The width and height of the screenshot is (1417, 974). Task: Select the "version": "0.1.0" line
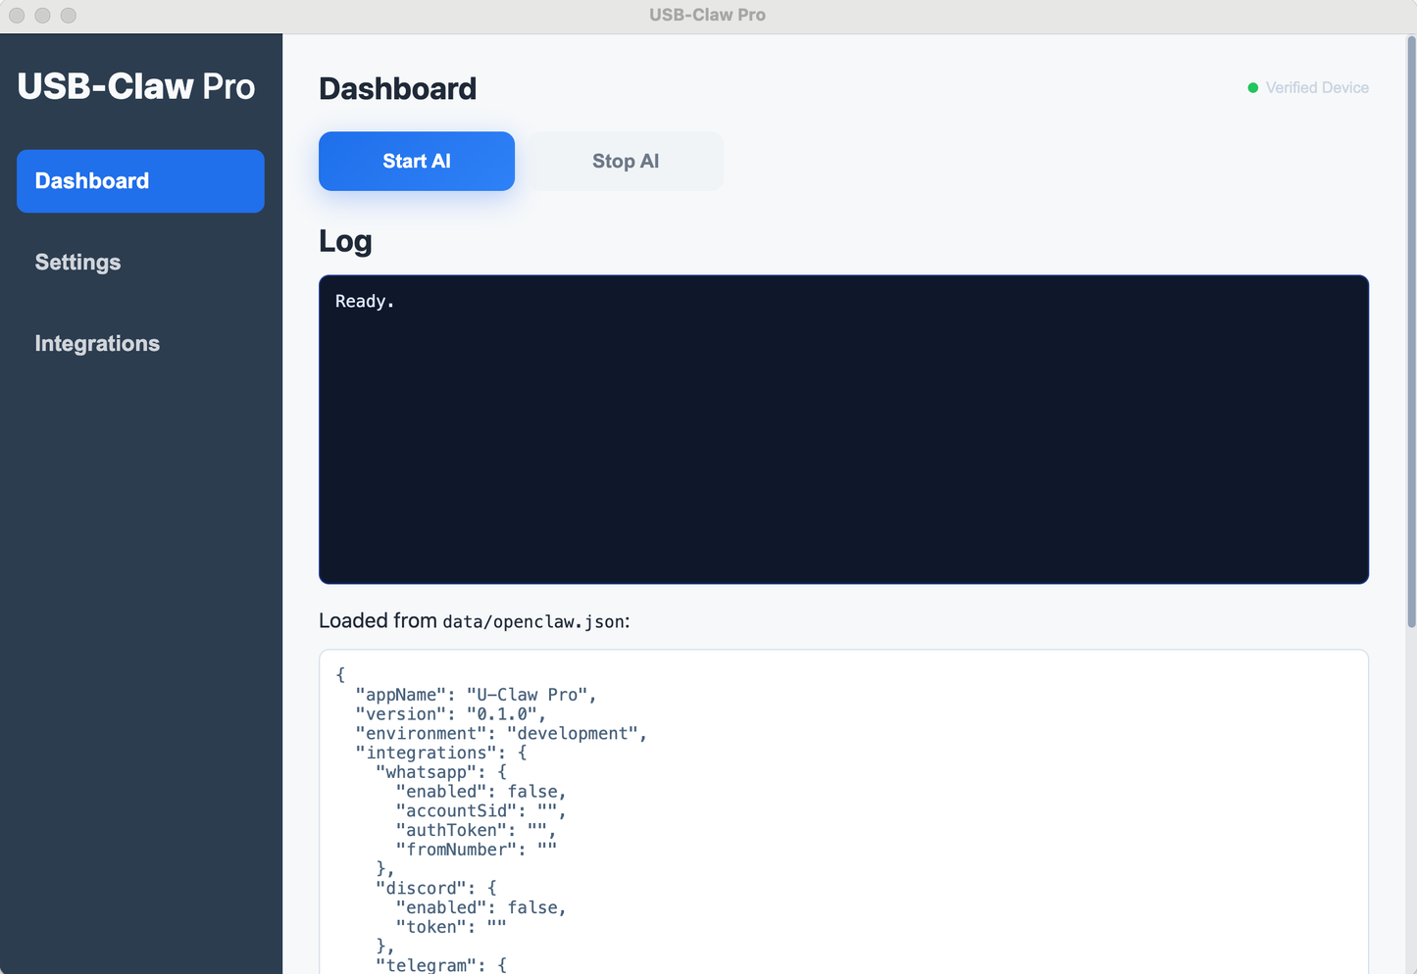pos(451,714)
